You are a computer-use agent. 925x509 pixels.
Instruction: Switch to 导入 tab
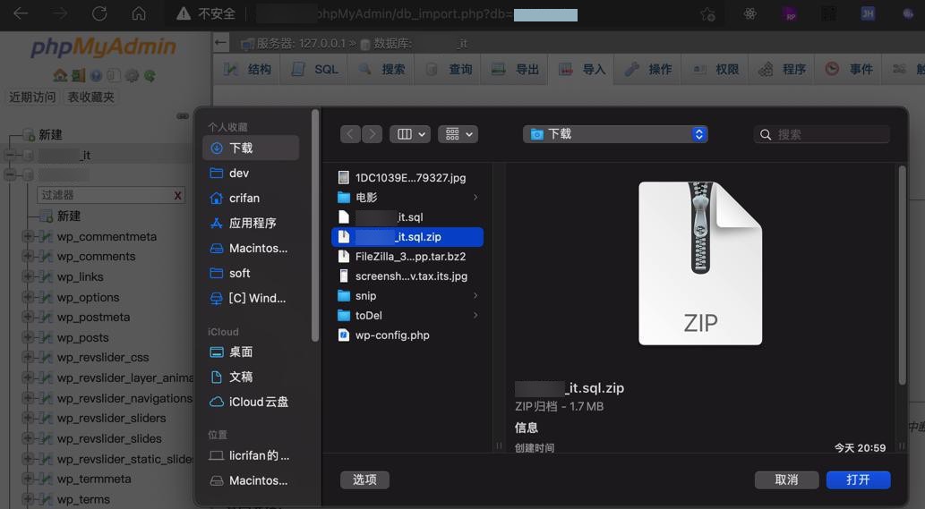pyautogui.click(x=582, y=70)
